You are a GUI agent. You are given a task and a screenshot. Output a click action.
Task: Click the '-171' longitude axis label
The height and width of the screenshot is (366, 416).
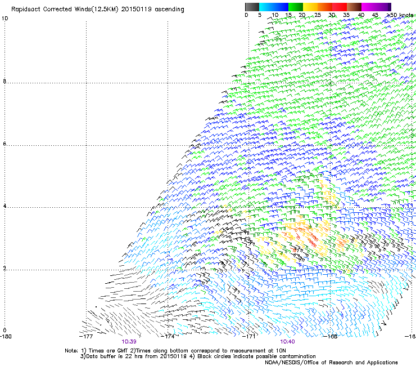pos(249,337)
